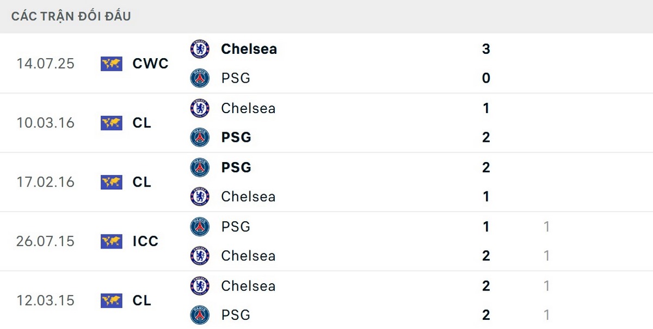Click the Chelsea crest in the 12.03.15 row
Viewport: 653px width, 329px height.
point(200,286)
